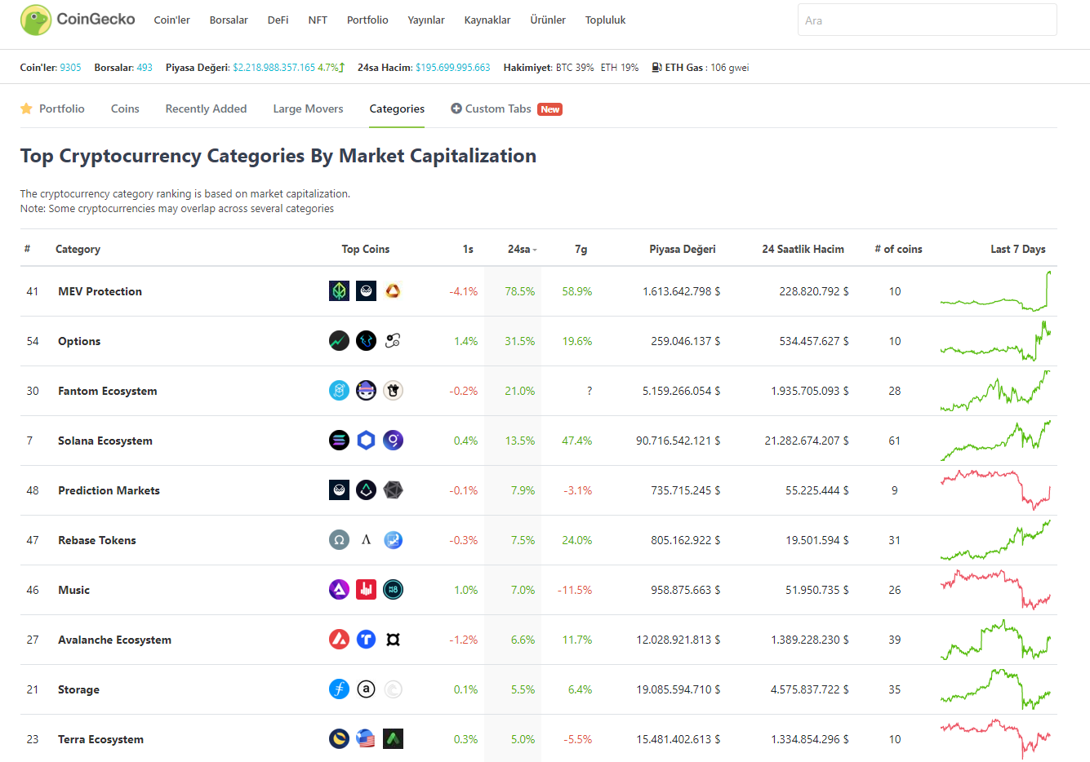Sort by 1s column header

(468, 249)
